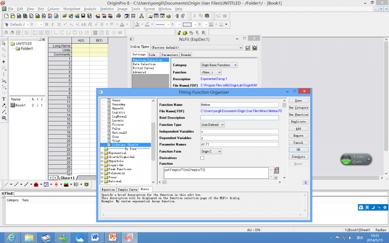Collapse the panel with double-chevron icon

[x=305, y=182]
